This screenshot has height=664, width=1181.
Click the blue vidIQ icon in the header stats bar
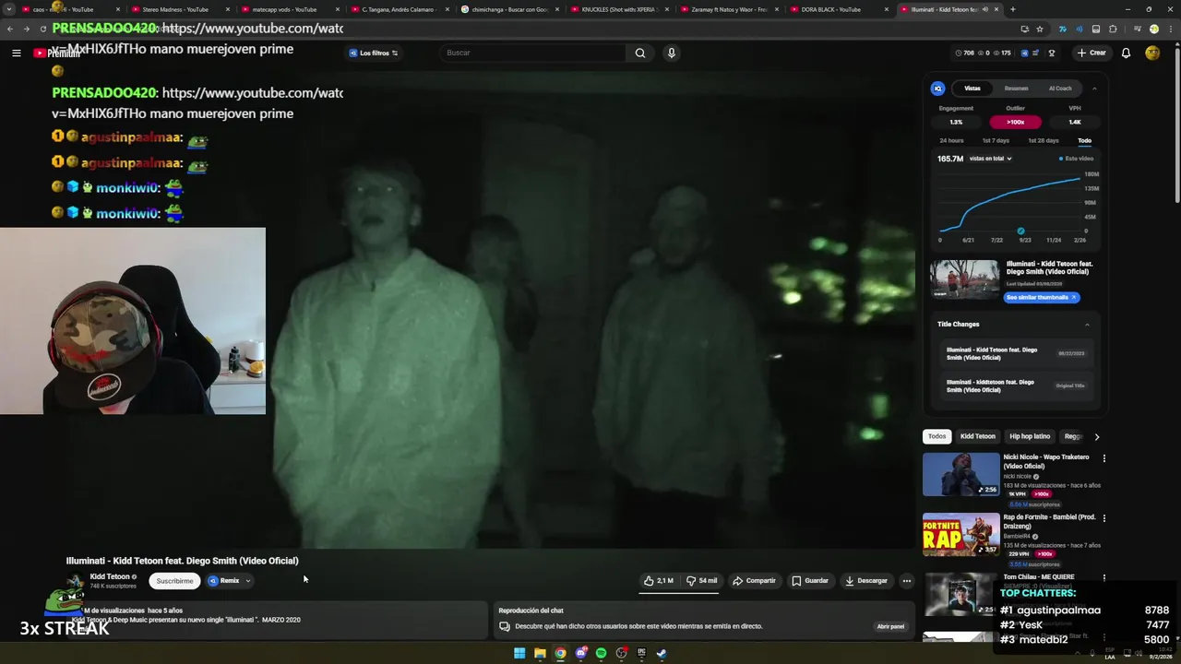1025,53
